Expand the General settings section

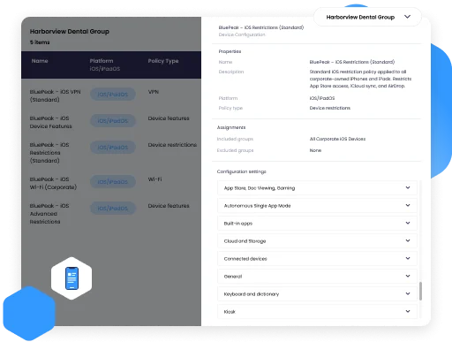(317, 277)
